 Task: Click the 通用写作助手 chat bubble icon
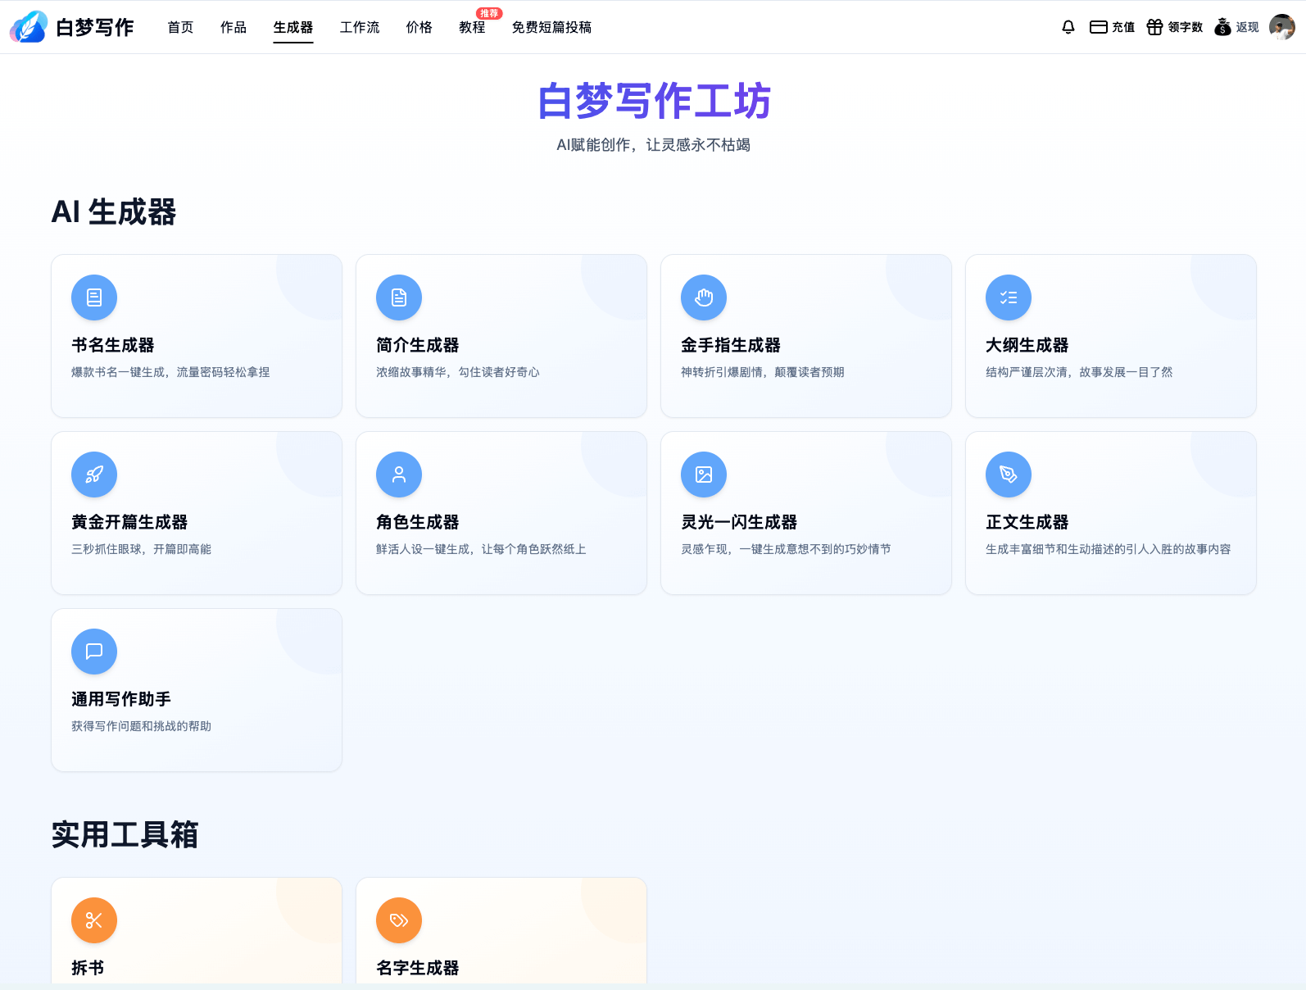pyautogui.click(x=94, y=652)
